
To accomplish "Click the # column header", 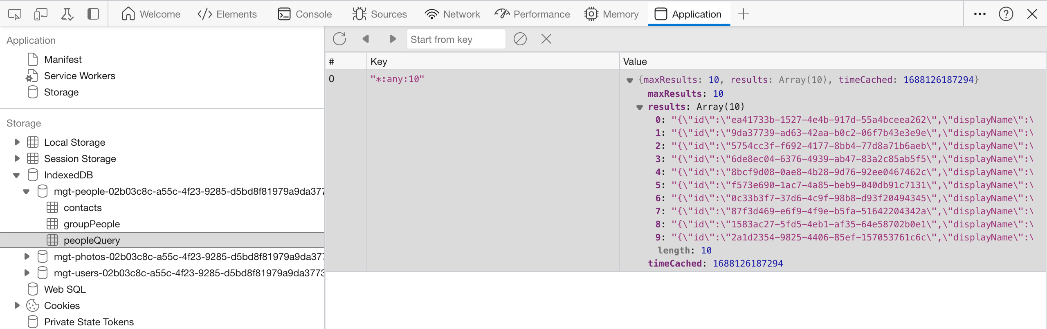I will 346,62.
